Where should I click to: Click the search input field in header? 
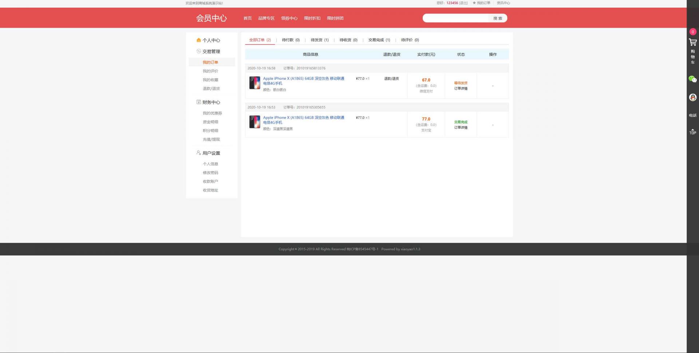click(455, 18)
